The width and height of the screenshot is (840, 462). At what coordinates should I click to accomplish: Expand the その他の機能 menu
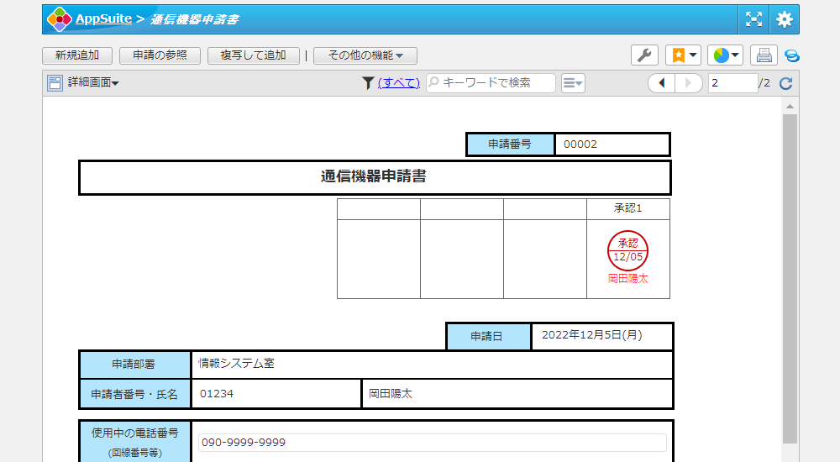tap(365, 55)
